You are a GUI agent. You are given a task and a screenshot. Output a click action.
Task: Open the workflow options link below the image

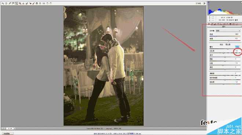pos(117,134)
